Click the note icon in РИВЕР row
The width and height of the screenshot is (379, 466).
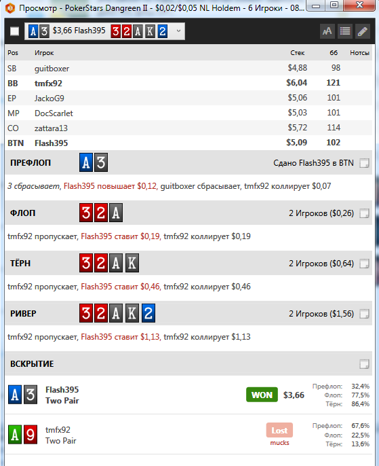(x=364, y=314)
